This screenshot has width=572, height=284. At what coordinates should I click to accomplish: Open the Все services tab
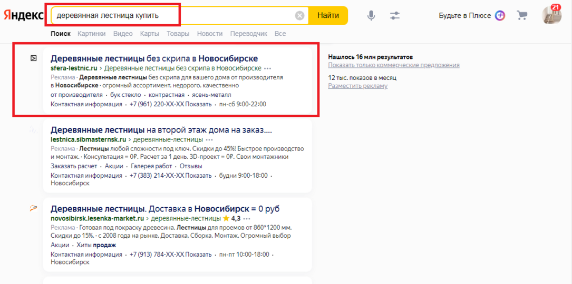click(280, 34)
